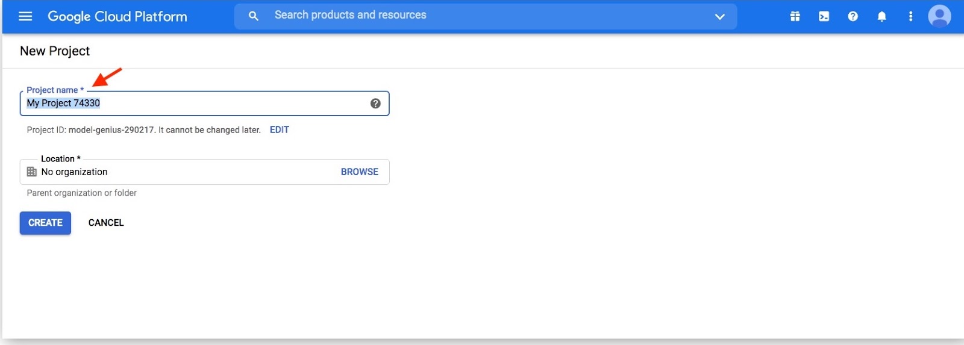964x345 pixels.
Task: Click the Google Cloud Platform logo
Action: click(117, 16)
